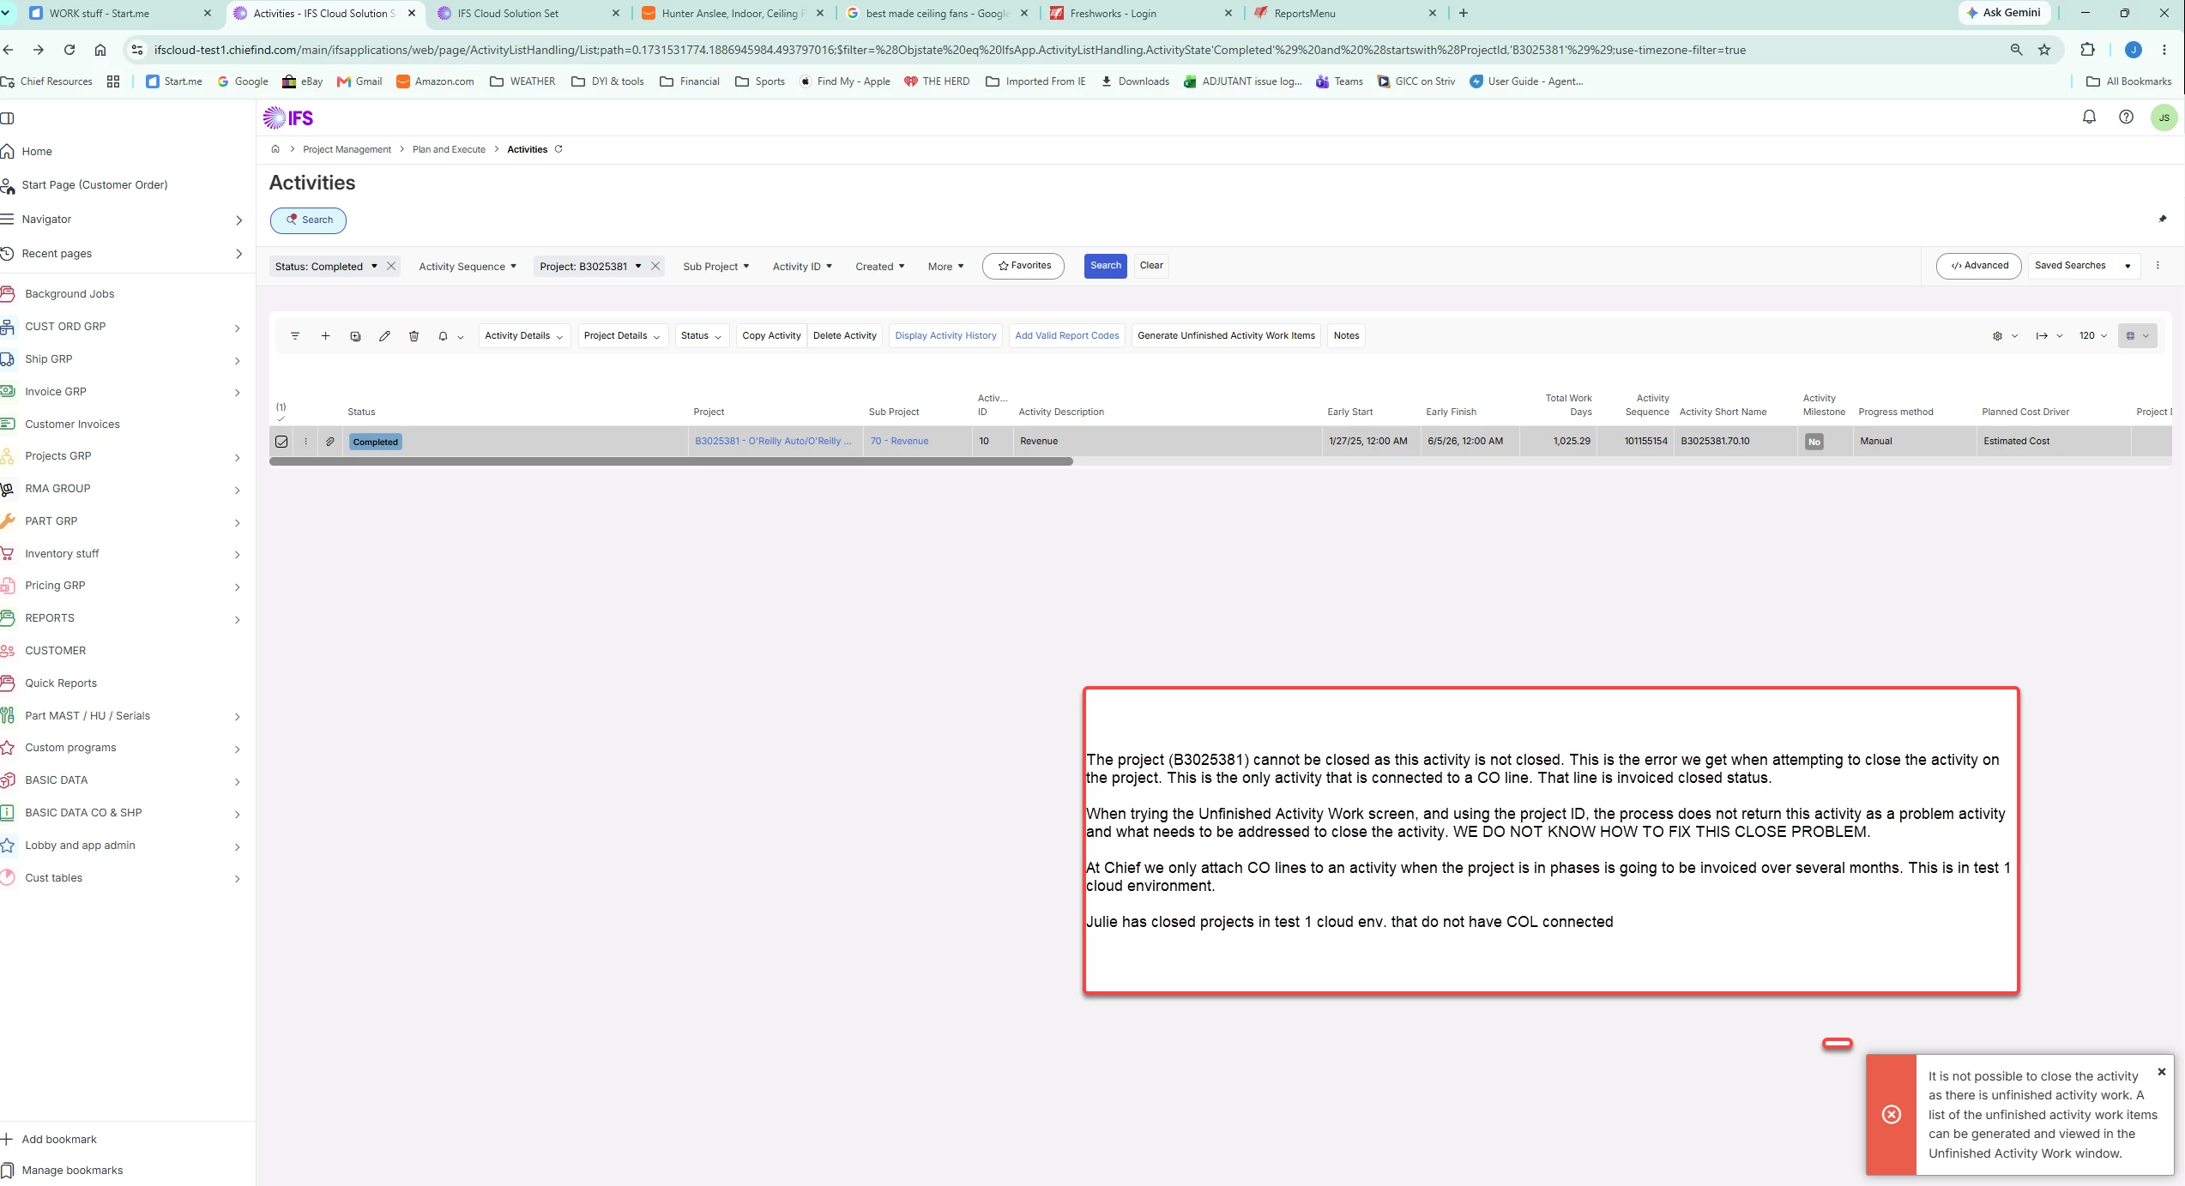This screenshot has height=1186, width=2185.
Task: Duplicate the selected activity record
Action: (355, 336)
